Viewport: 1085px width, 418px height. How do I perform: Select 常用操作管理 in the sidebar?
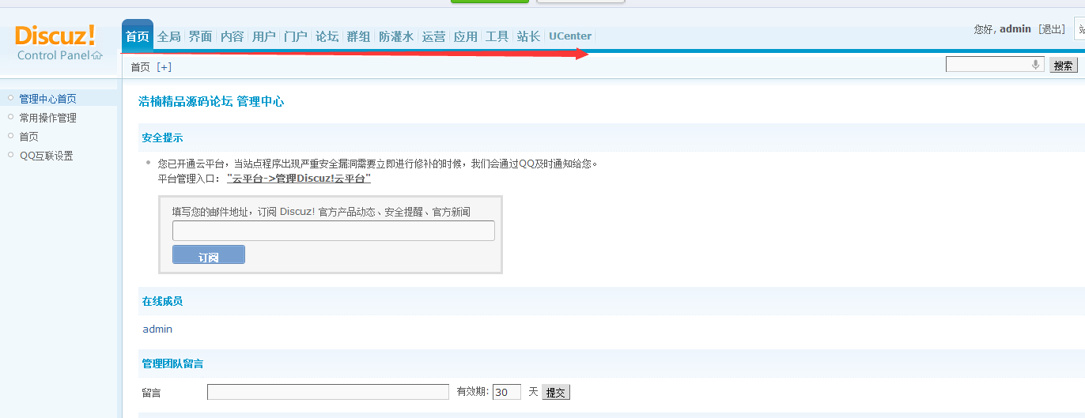(48, 118)
